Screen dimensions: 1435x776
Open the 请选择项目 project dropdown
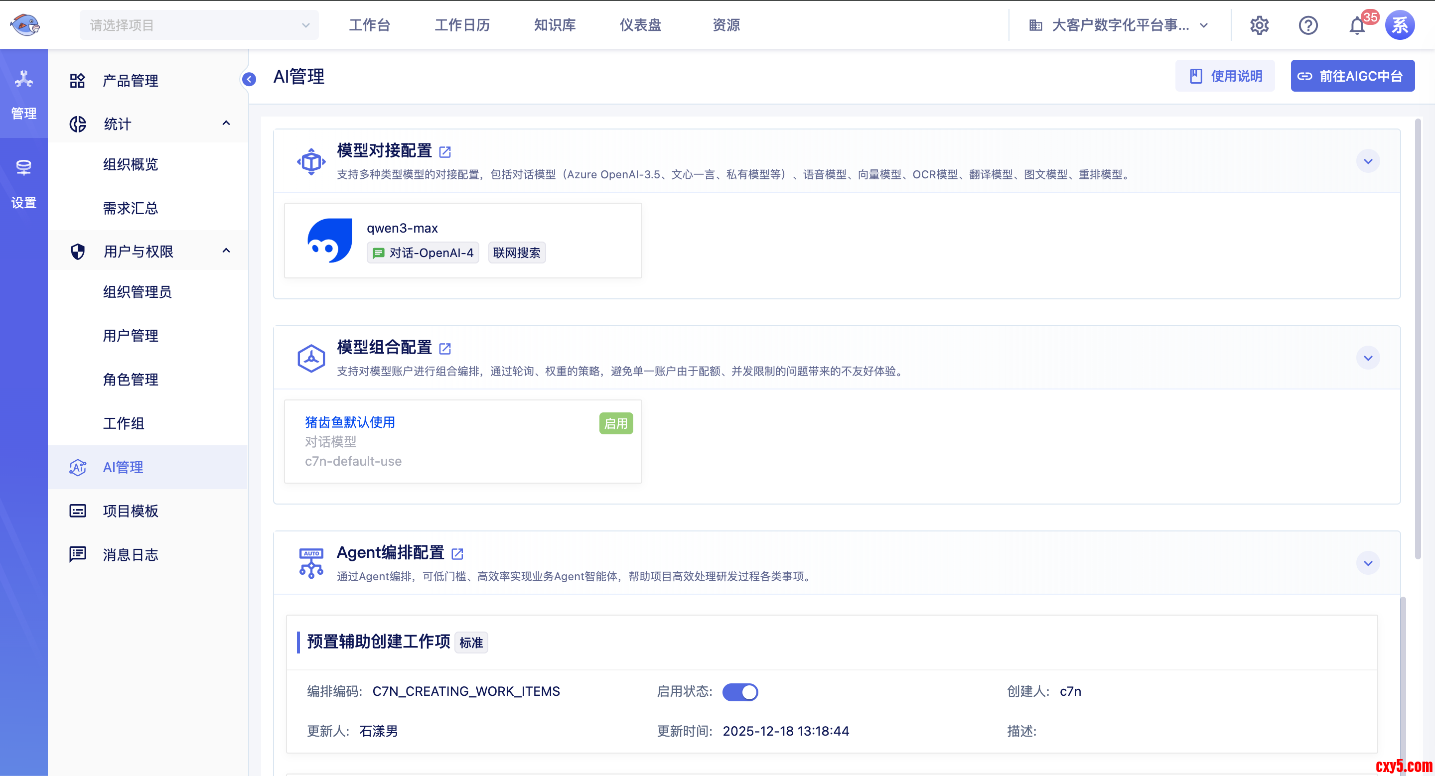199,25
